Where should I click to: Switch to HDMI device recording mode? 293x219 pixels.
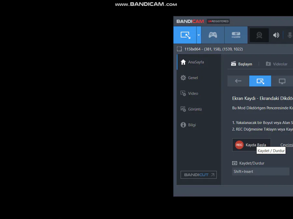point(236,35)
